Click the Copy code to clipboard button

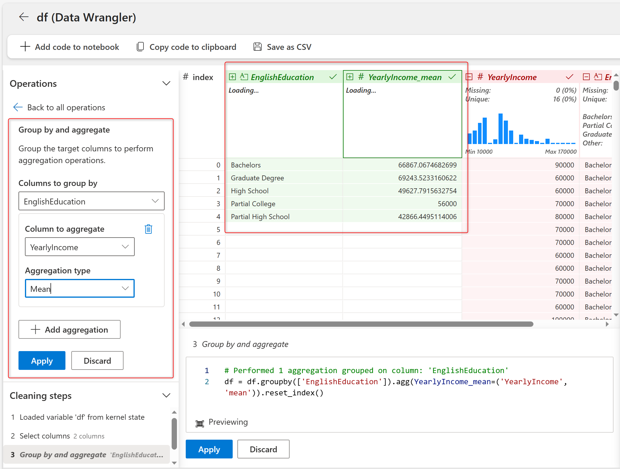[186, 47]
